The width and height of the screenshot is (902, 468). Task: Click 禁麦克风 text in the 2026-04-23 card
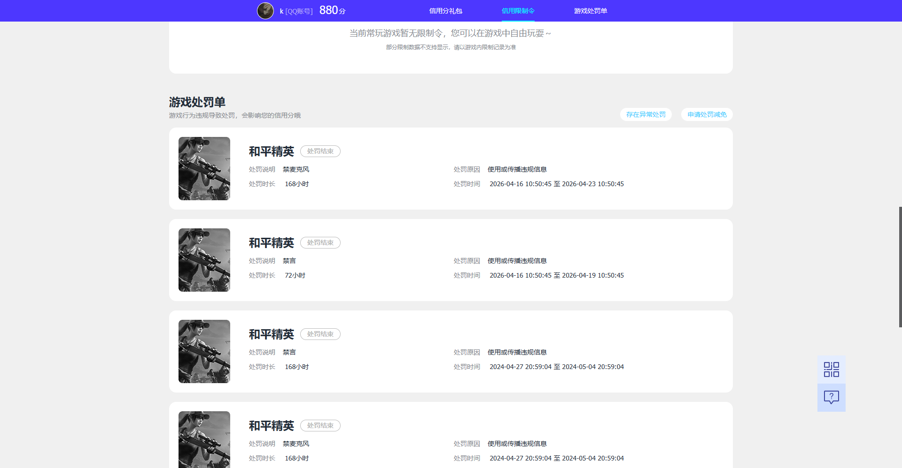click(296, 169)
